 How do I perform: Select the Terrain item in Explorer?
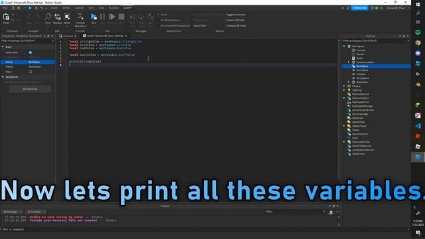click(x=360, y=54)
